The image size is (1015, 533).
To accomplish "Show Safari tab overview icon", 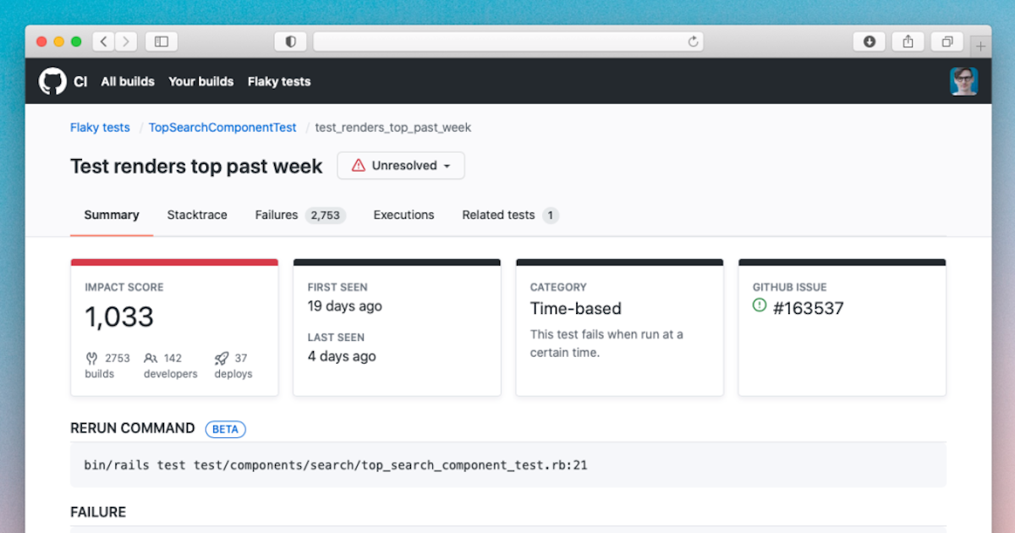I will (x=947, y=41).
